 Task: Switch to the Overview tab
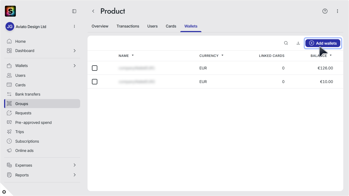pos(100,26)
